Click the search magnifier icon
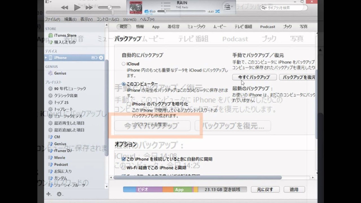This screenshot has height=203, width=361. tap(263, 8)
